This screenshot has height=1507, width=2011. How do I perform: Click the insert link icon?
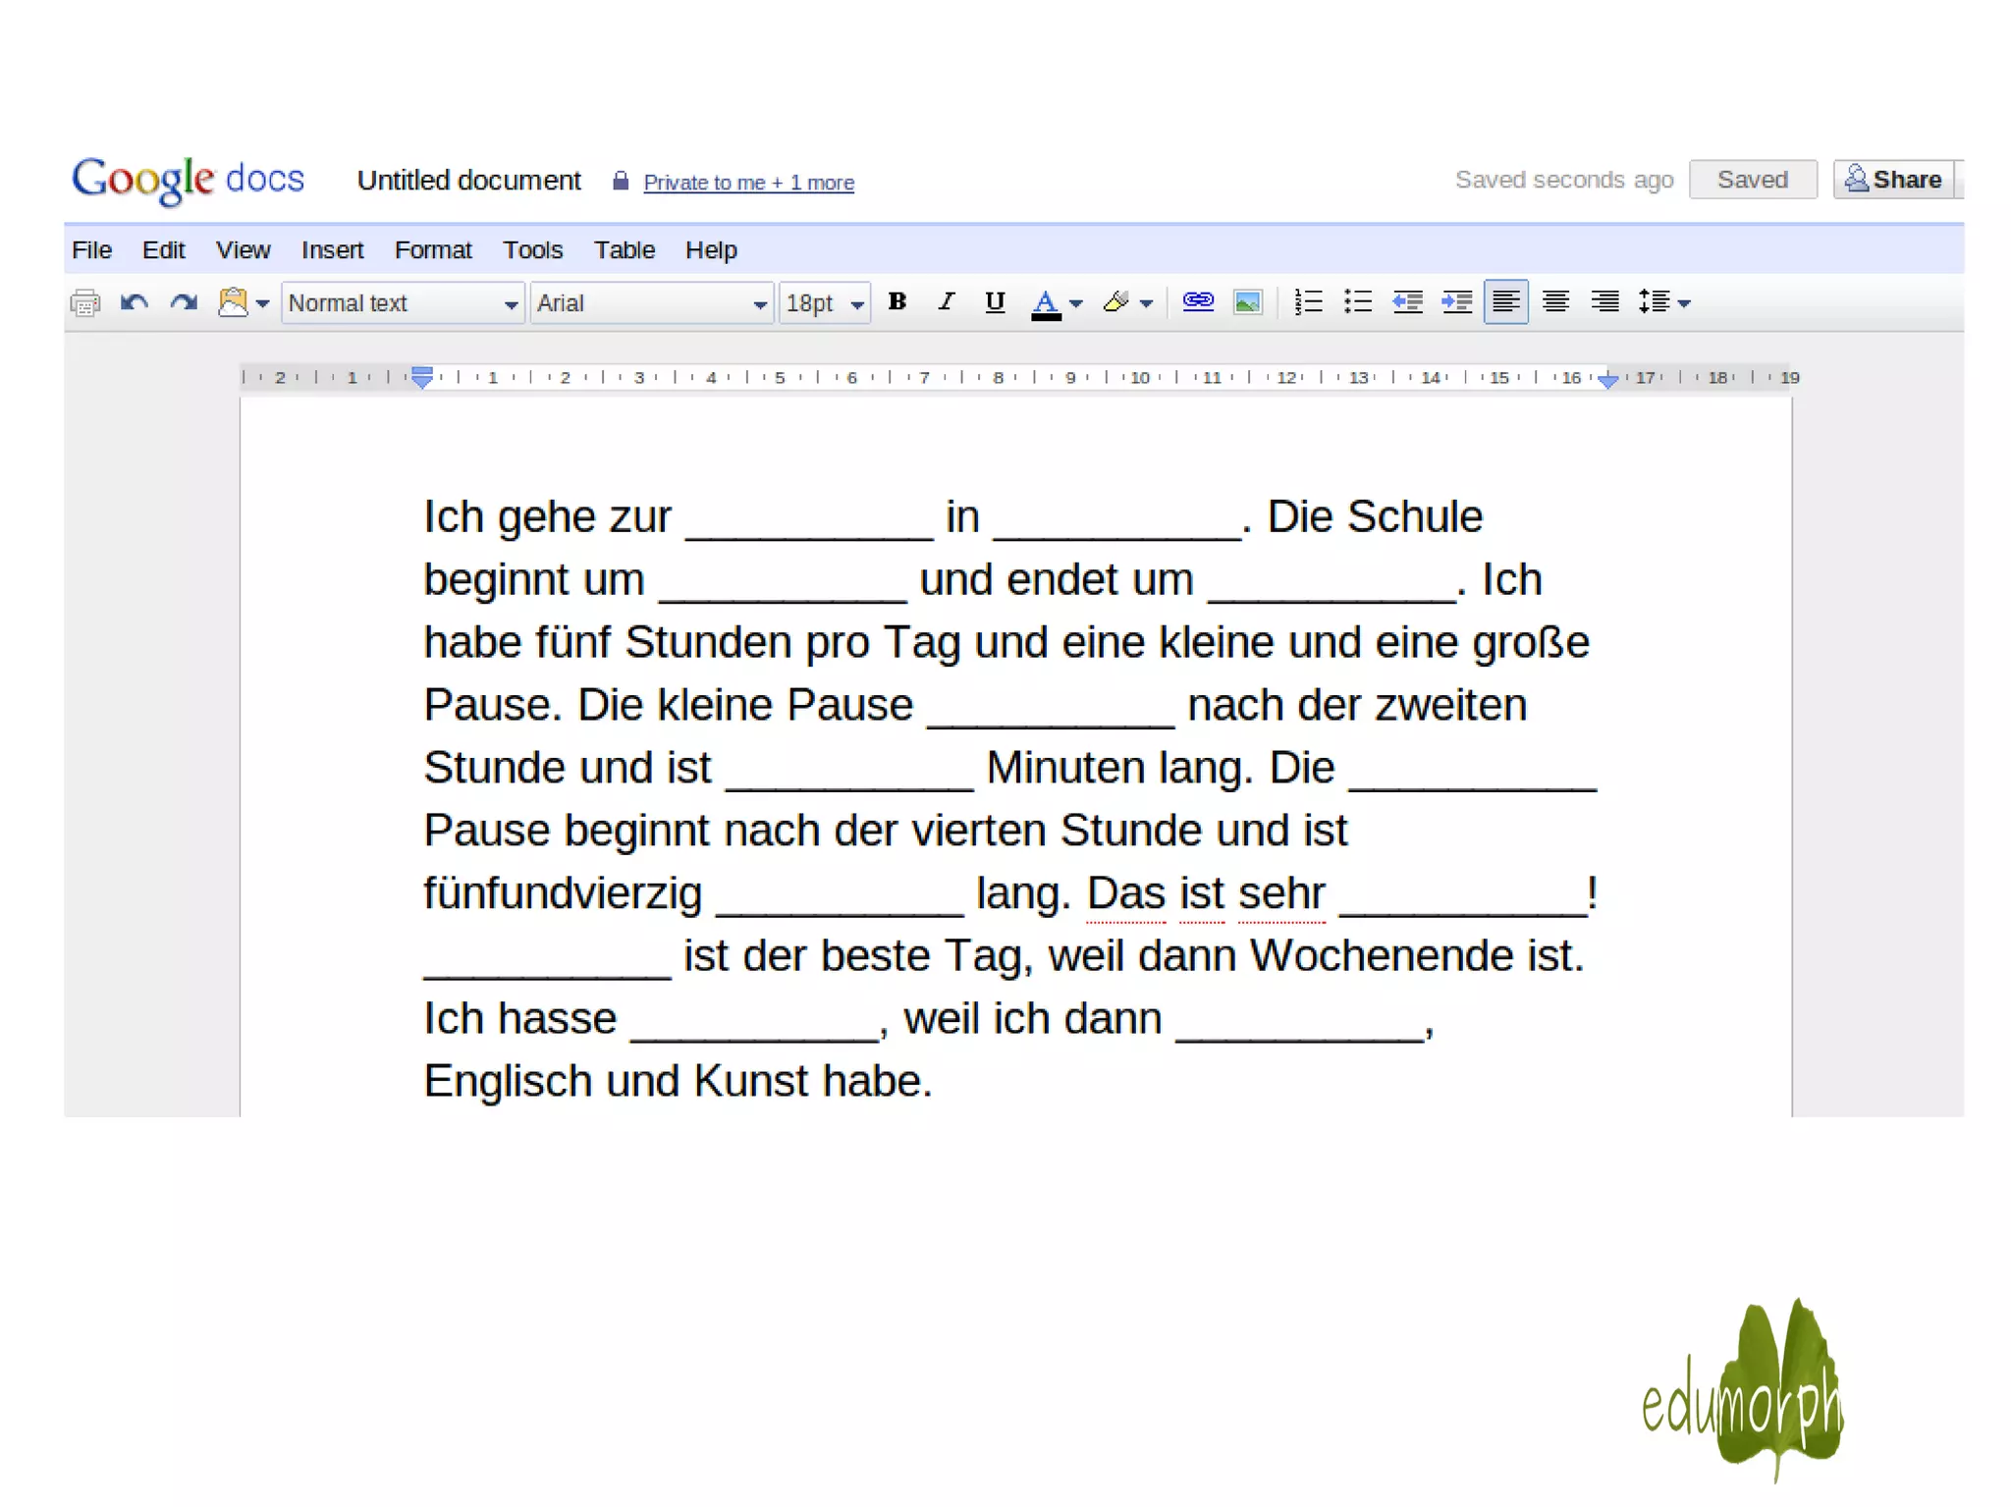(1198, 301)
